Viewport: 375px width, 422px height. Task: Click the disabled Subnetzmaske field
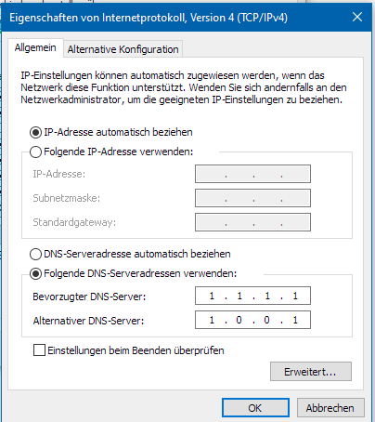pos(252,198)
